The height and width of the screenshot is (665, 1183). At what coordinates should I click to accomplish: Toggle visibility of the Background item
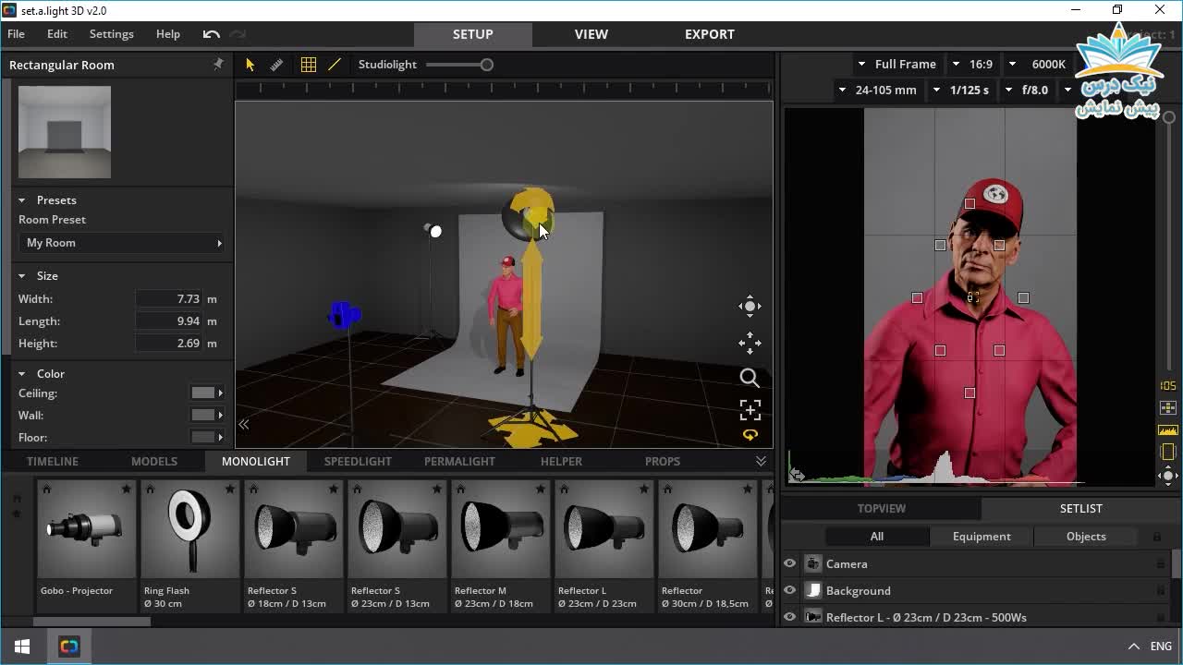[790, 590]
